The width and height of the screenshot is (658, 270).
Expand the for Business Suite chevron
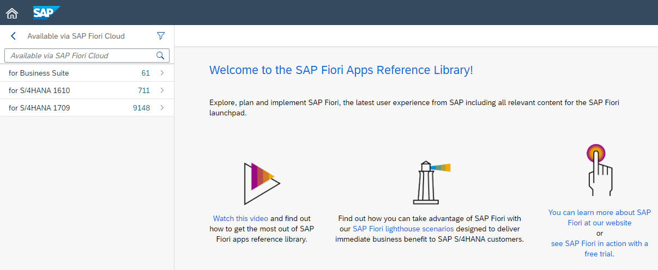click(162, 73)
